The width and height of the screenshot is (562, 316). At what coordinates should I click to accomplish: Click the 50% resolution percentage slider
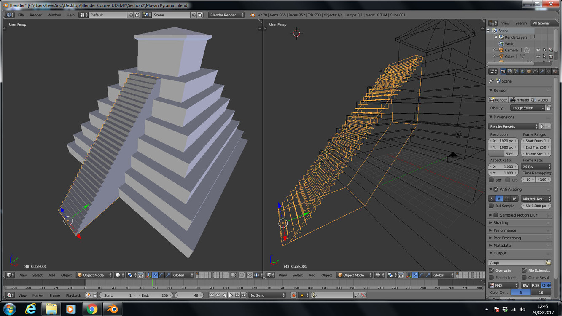[503, 154]
